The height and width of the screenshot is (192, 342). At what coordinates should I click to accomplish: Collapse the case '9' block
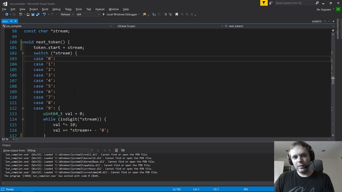pos(23,108)
